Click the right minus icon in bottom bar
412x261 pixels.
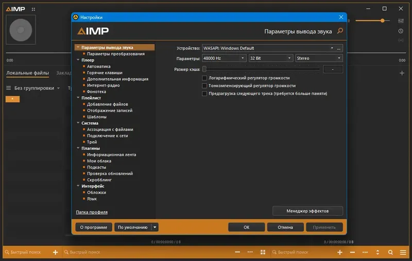pyautogui.click(x=352, y=252)
